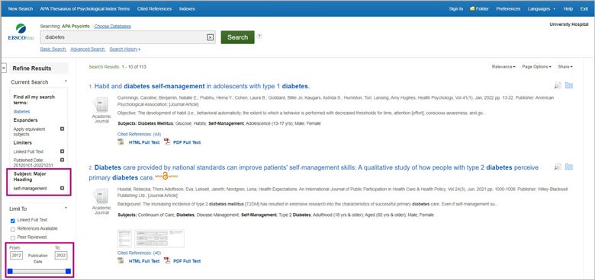595x280 pixels.
Task: Click diabetes search term link in sidebar
Action: pos(21,112)
